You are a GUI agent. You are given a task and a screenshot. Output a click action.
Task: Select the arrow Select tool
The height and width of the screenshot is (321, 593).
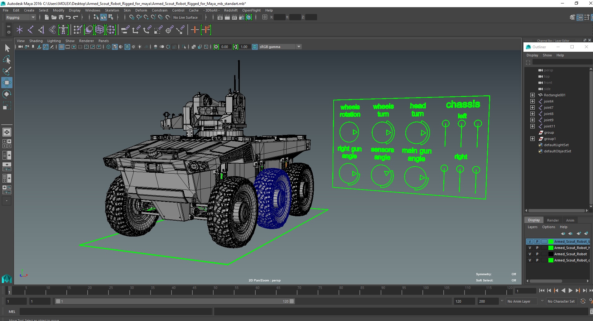7,48
